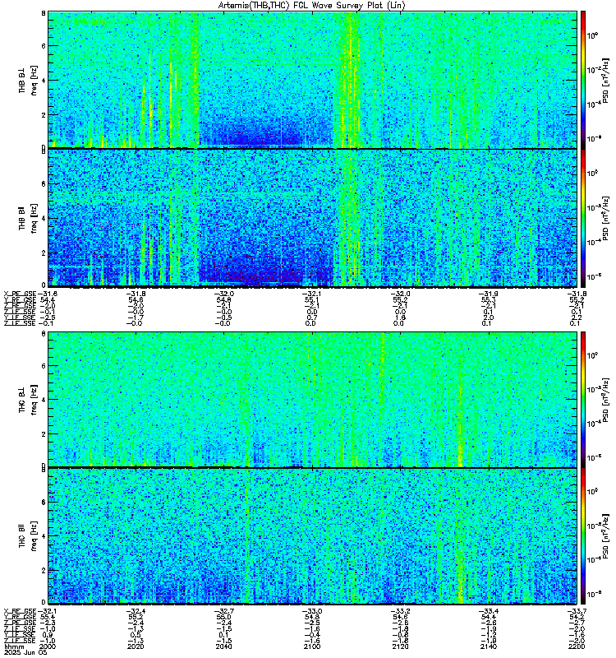This screenshot has width=616, height=658.
Task: Click the 'PSD [nT²/Hz]' label of THC B∥ color bar
Action: point(605,535)
